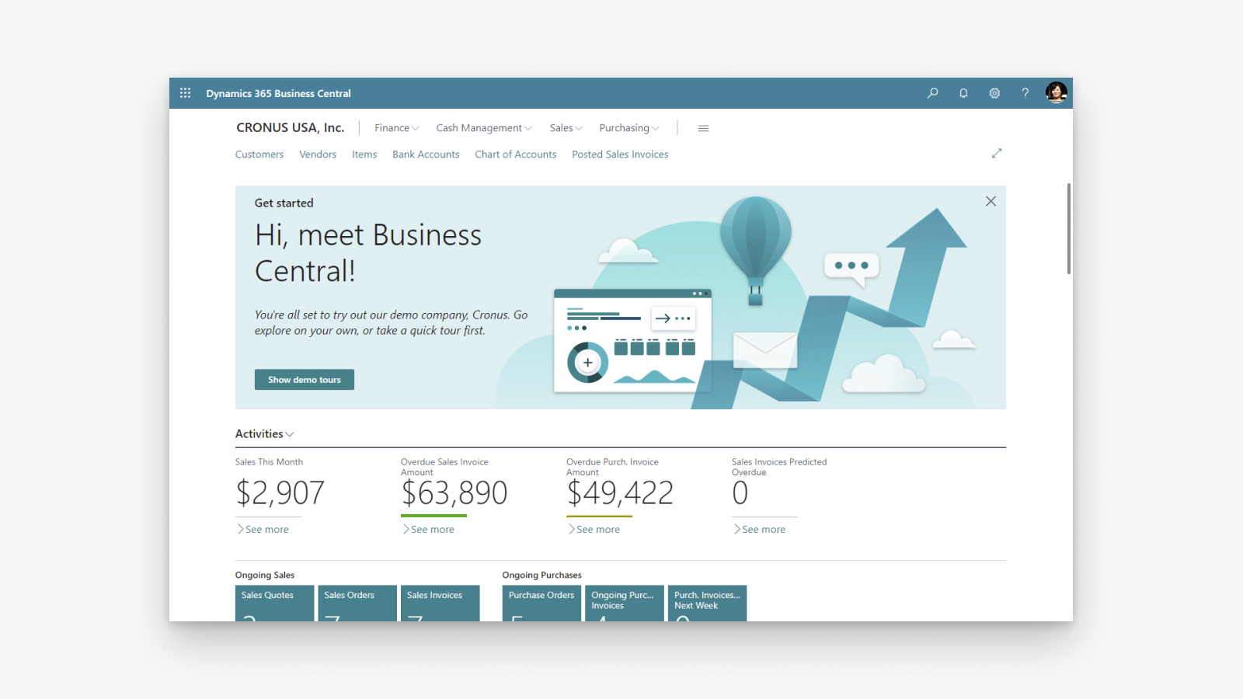Open Purch. Invoices... Next Week tile

click(708, 603)
